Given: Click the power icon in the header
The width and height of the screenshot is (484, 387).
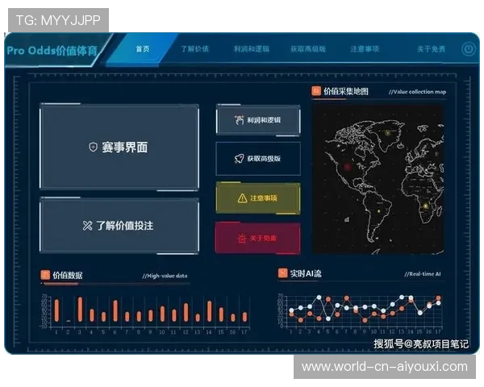Looking at the screenshot, I should click(x=468, y=49).
